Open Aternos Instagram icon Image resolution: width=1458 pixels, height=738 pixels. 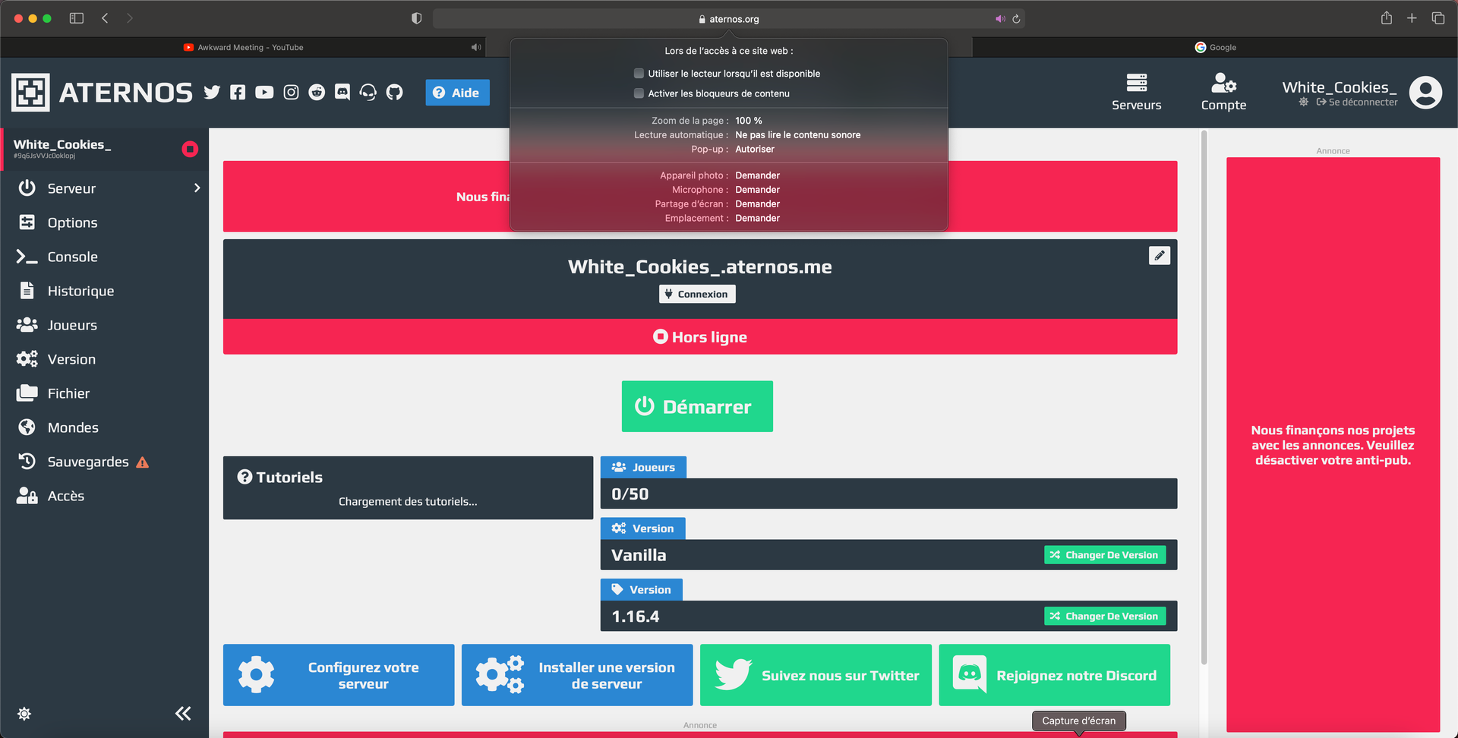tap(291, 93)
